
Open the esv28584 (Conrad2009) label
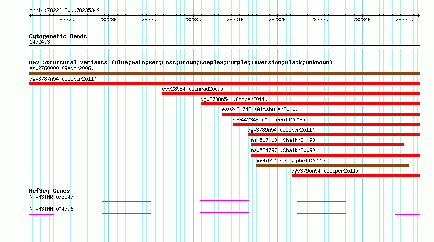click(x=193, y=89)
